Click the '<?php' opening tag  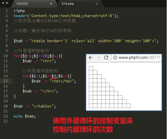[x=19, y=11]
